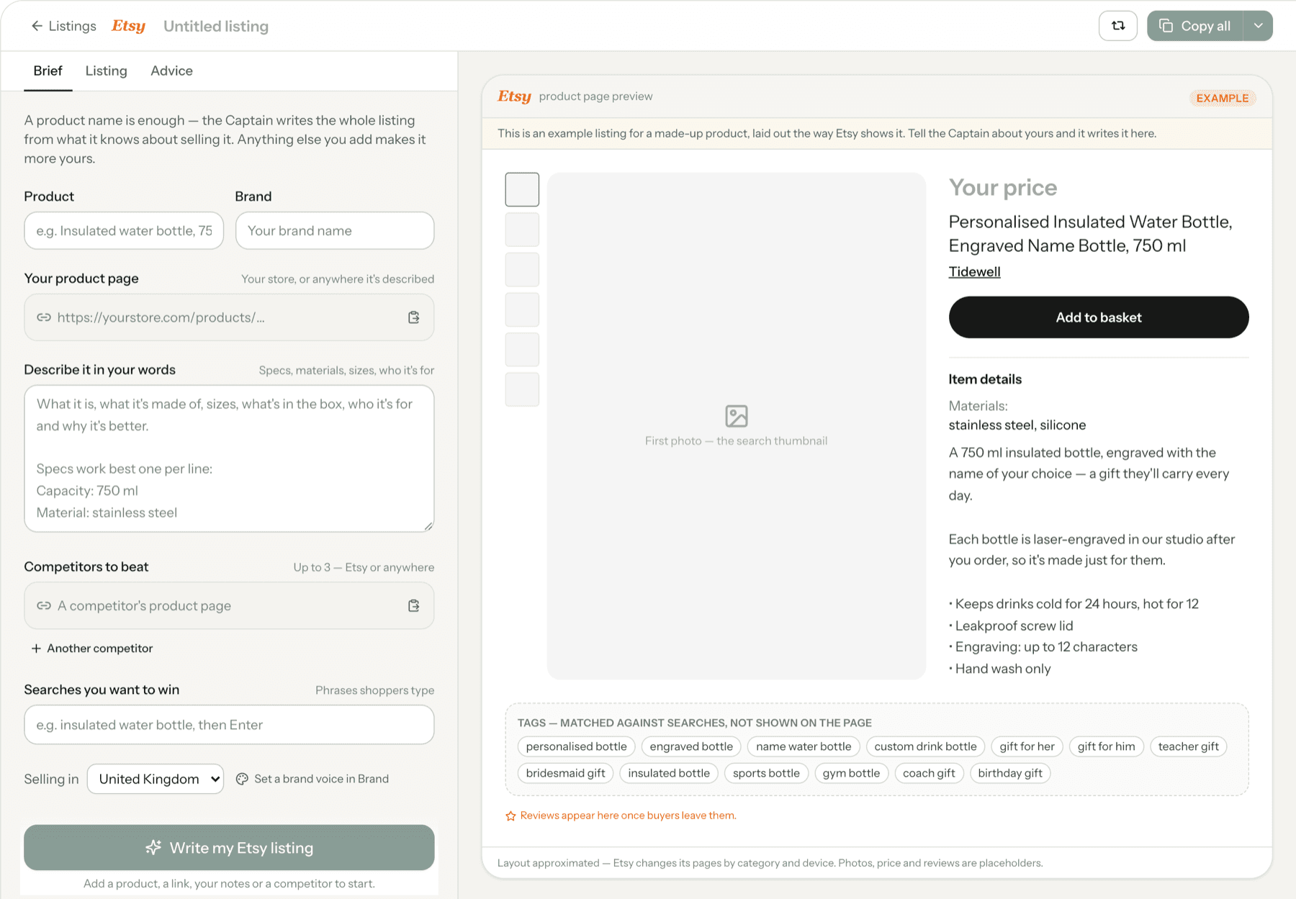
Task: Click the brand voice palette icon
Action: (242, 779)
